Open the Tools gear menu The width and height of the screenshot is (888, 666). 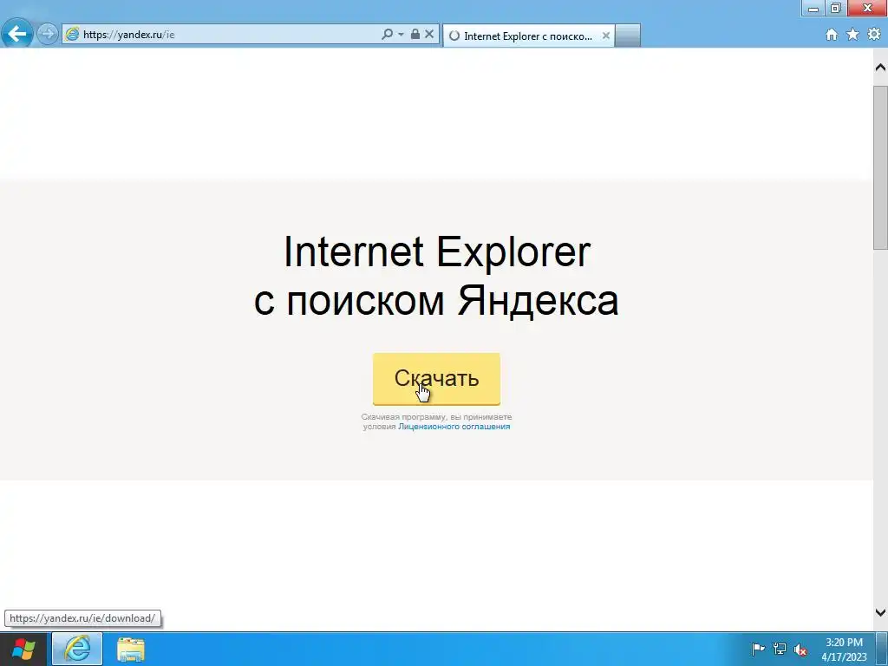pyautogui.click(x=874, y=34)
